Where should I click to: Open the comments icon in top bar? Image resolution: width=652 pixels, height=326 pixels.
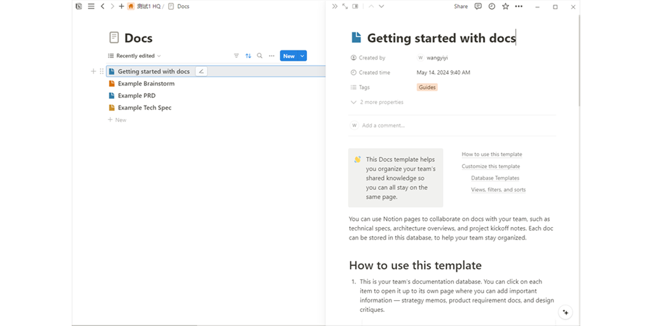tap(478, 7)
